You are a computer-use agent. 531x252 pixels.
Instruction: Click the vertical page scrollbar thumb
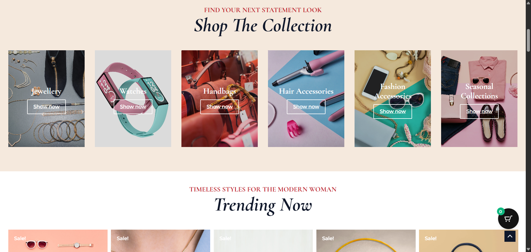(x=528, y=40)
